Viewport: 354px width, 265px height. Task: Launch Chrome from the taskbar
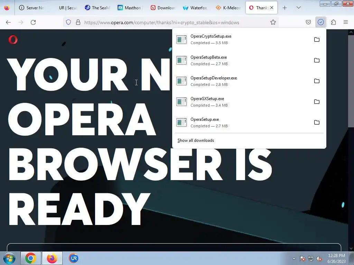(x=31, y=258)
